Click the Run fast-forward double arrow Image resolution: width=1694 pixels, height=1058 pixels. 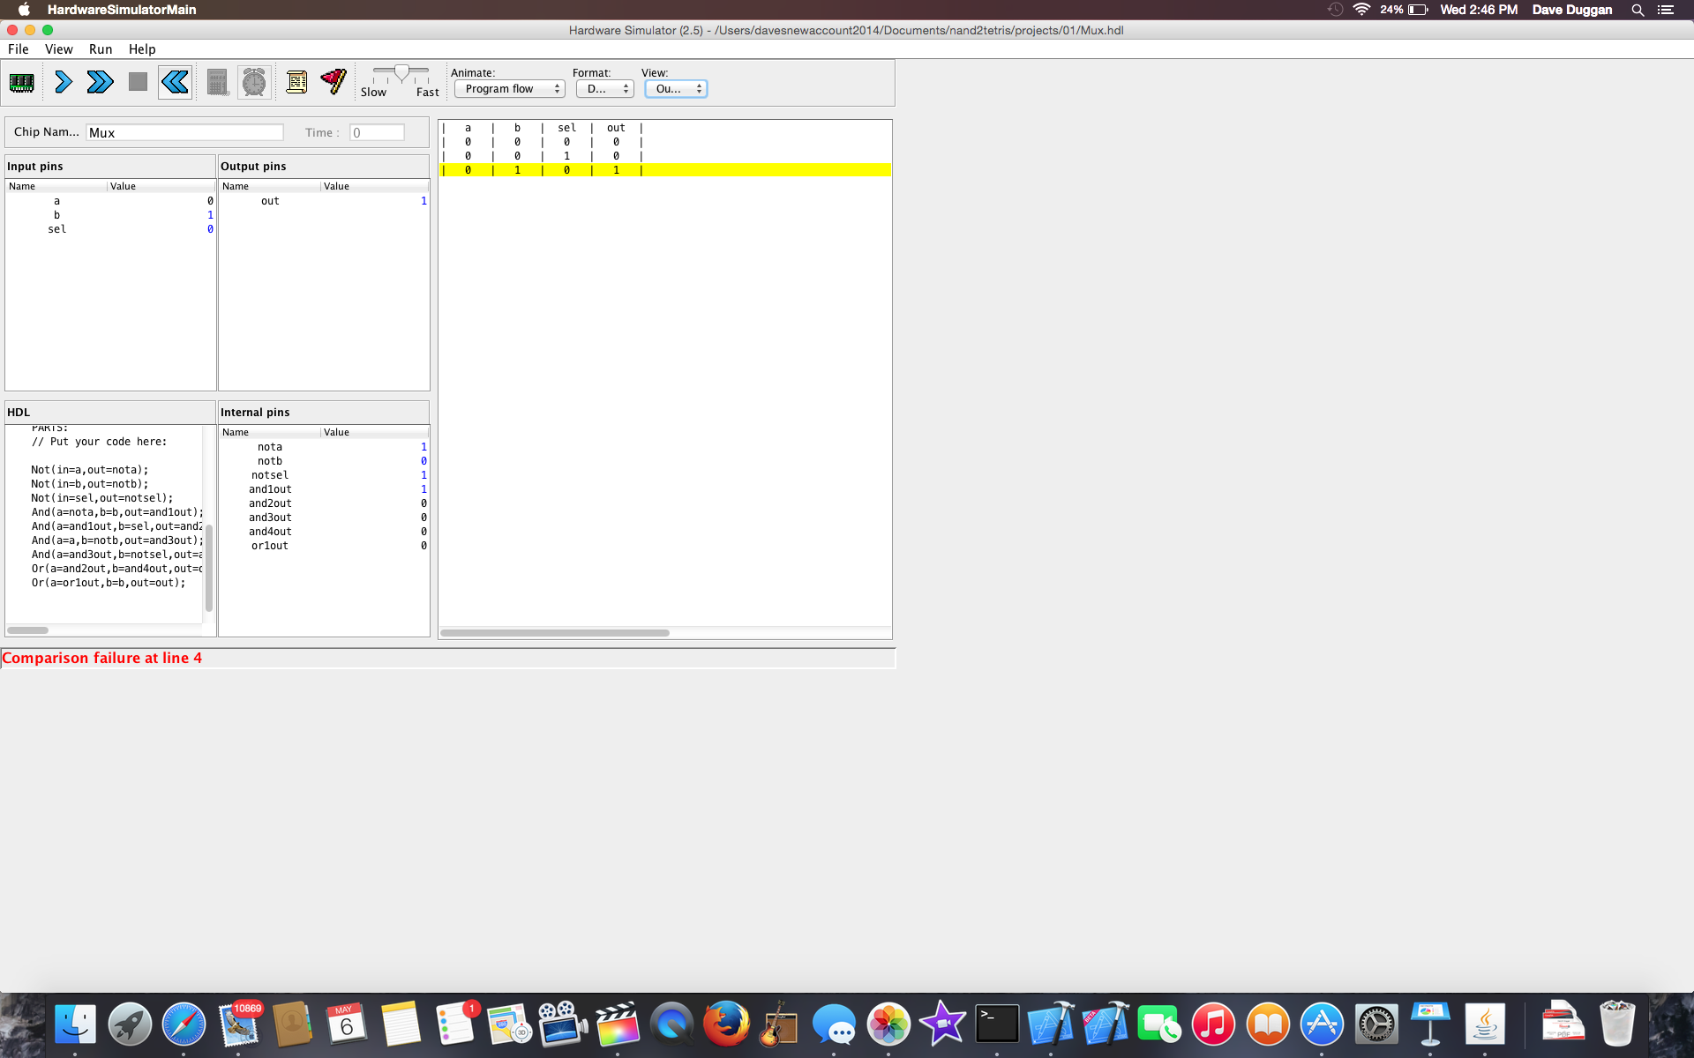coord(100,83)
